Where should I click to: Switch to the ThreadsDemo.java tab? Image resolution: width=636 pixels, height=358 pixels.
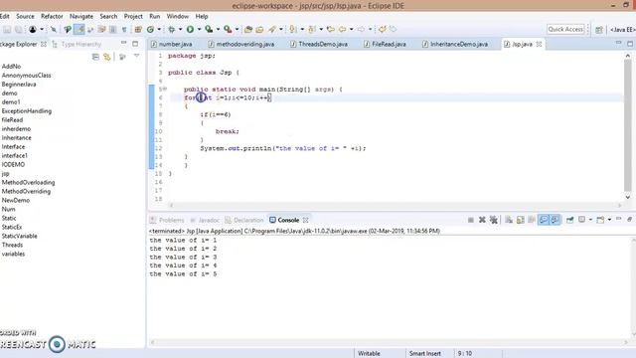[x=319, y=44]
